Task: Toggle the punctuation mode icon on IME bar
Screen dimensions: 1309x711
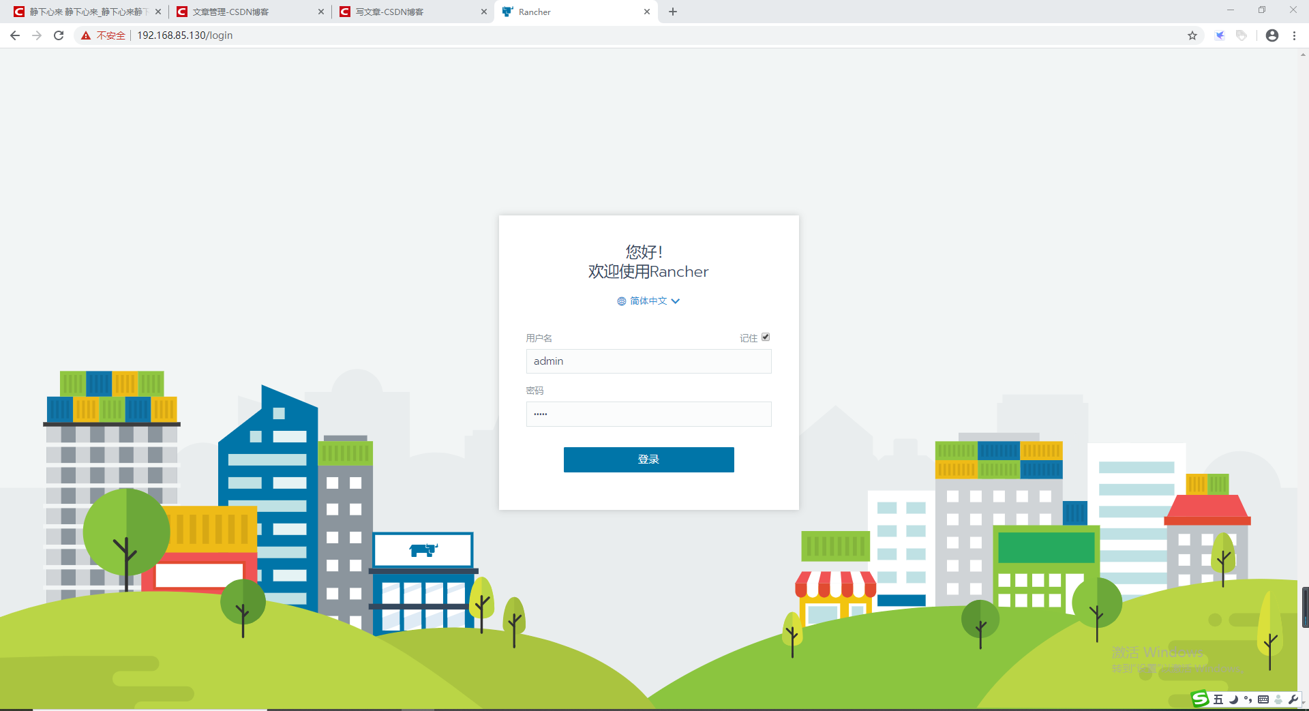Action: [1248, 699]
